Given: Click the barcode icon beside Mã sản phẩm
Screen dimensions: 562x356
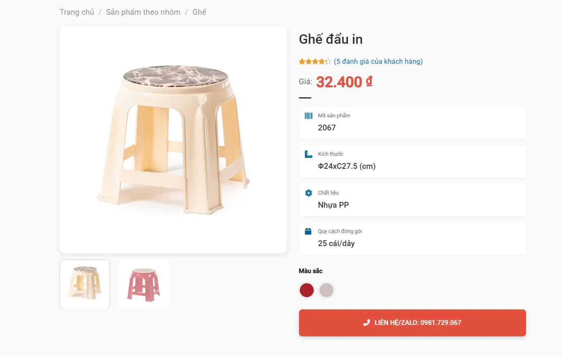Looking at the screenshot, I should (x=308, y=116).
